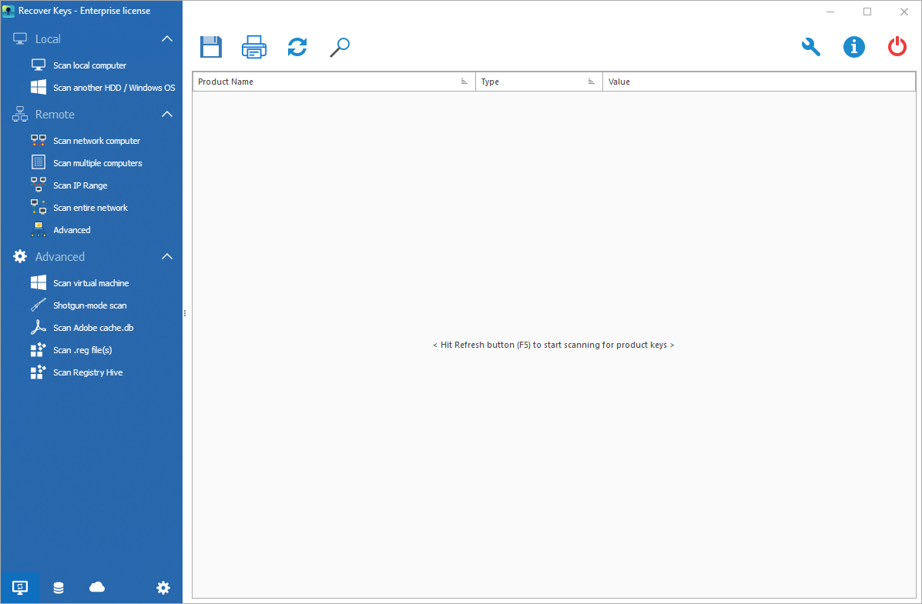Launch Shotgun-mode scan

click(90, 305)
